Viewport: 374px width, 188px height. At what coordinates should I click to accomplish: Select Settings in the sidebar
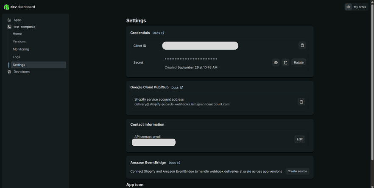pos(39,65)
